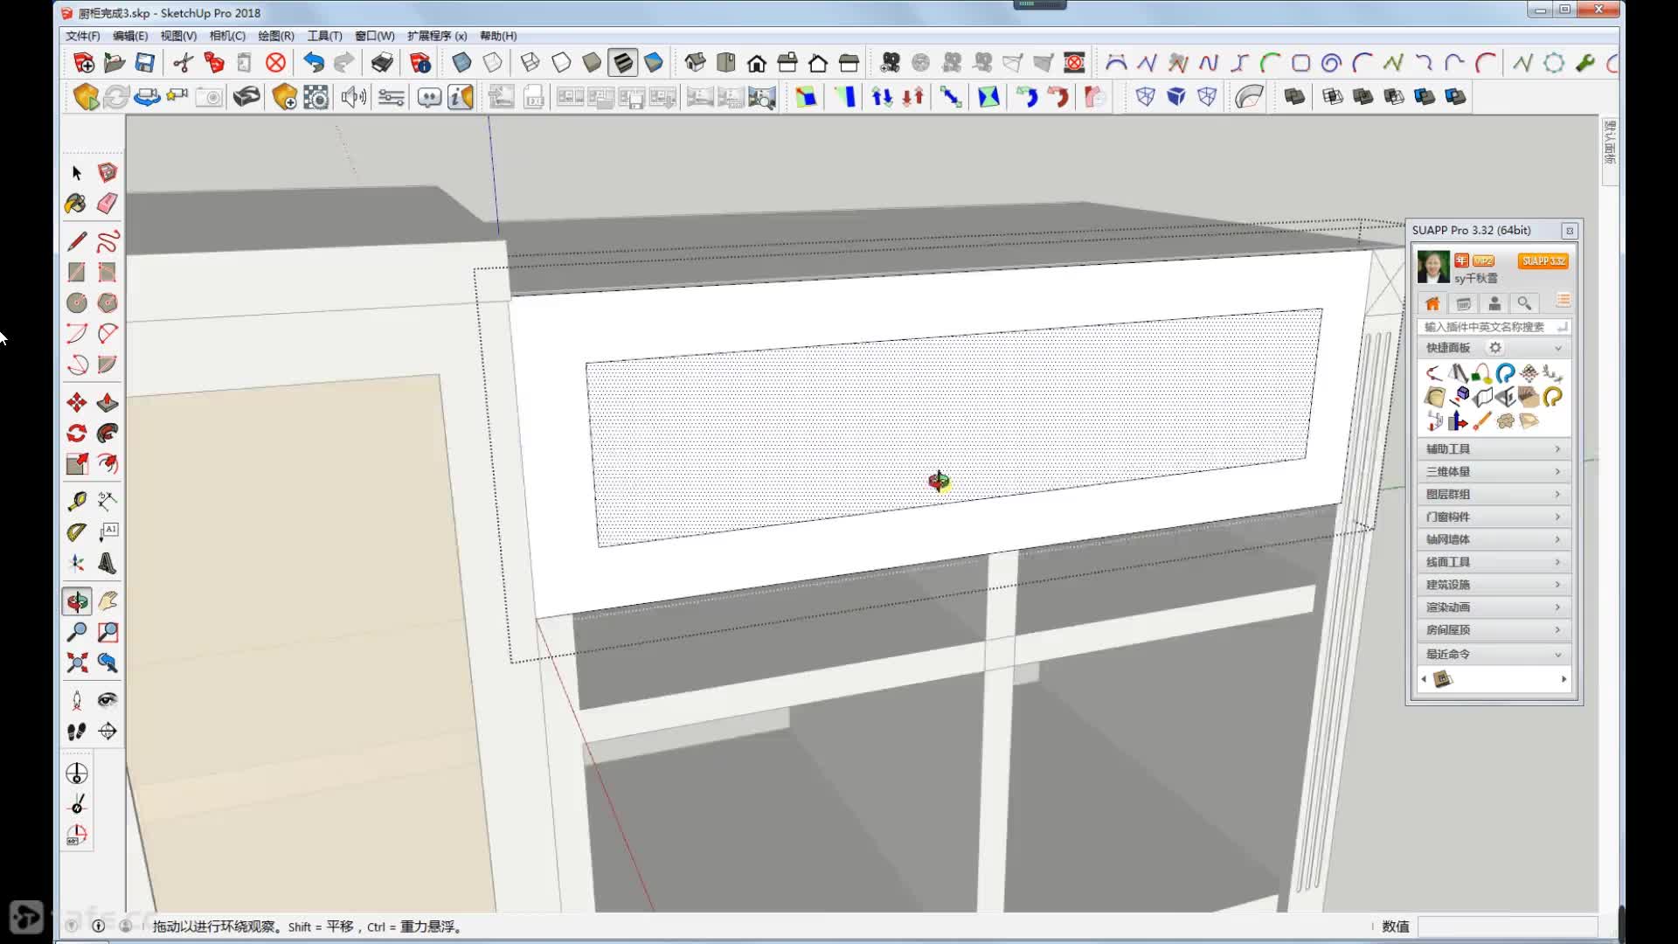The width and height of the screenshot is (1678, 944).
Task: Expand 辅助工具 section
Action: [1494, 448]
